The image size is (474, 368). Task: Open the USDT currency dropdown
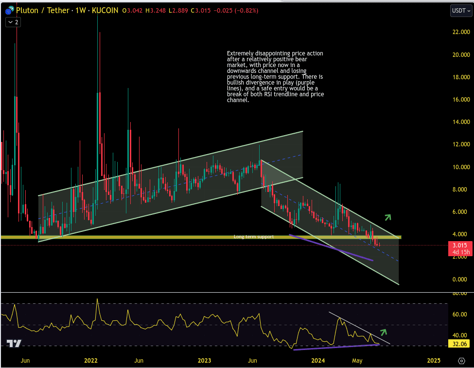click(x=461, y=11)
